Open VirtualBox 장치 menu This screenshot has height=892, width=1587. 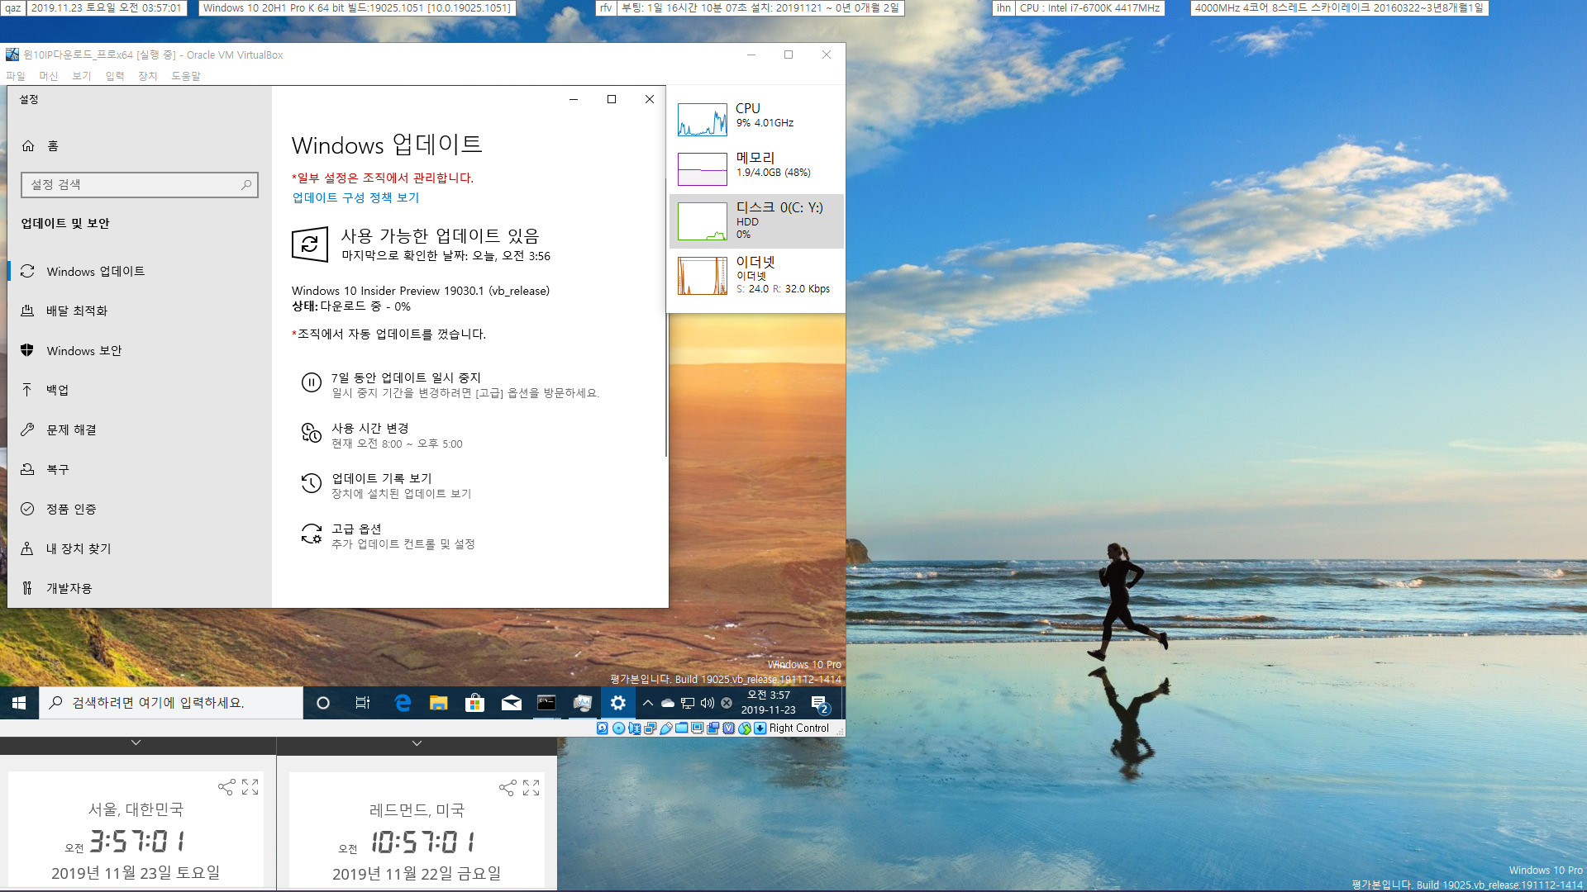coord(148,76)
